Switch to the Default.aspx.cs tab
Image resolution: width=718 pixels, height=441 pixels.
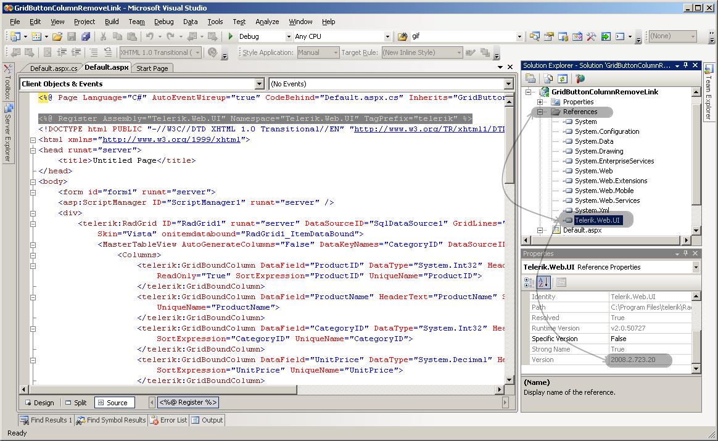[54, 68]
